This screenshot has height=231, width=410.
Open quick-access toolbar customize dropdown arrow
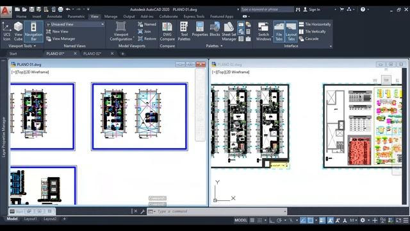(x=88, y=10)
